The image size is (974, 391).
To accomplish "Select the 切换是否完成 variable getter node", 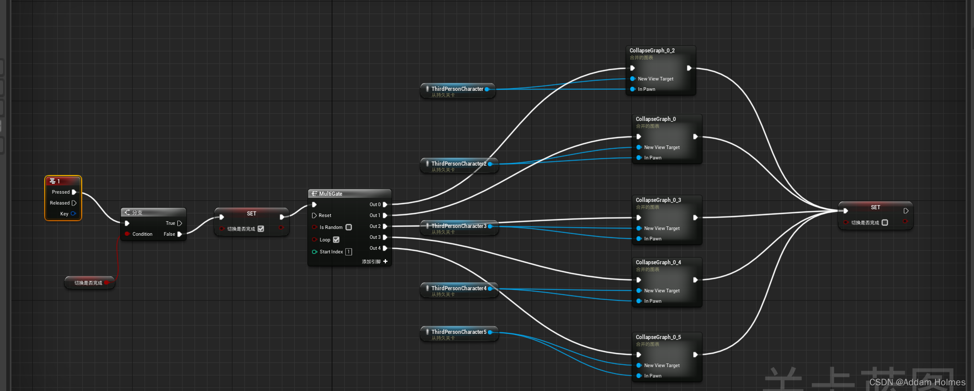I will tap(89, 283).
